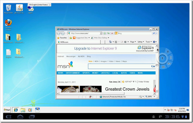Screen dimensions: 193x123
Task: Click the red X Stop button
Action: pos(112,33)
